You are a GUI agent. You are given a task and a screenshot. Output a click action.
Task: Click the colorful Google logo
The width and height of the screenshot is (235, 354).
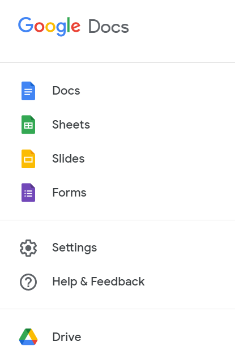point(49,27)
